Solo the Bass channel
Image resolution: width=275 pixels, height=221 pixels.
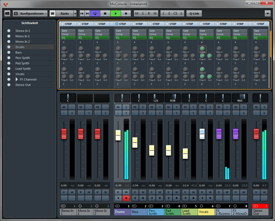coord(143,107)
